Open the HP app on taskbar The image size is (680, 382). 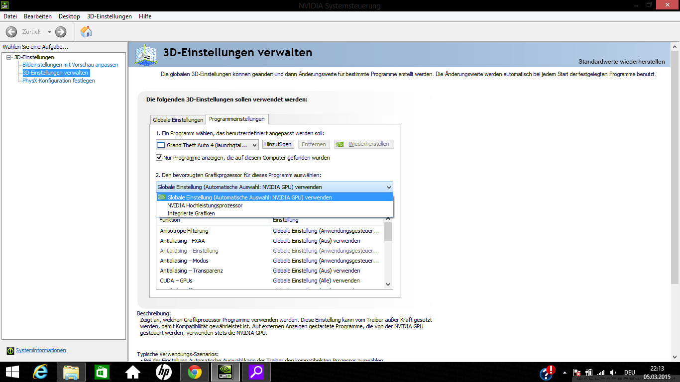click(x=164, y=372)
